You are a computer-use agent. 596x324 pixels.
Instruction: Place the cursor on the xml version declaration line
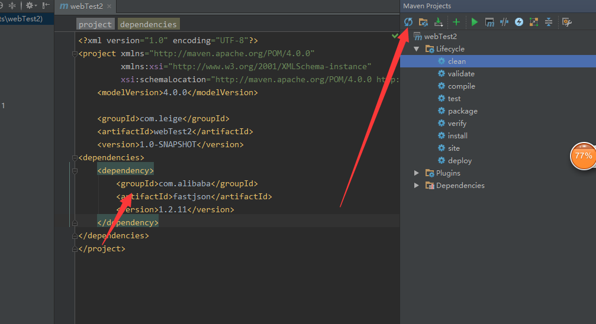tap(168, 41)
